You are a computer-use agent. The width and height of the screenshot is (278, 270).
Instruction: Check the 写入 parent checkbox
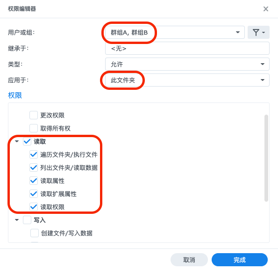tap(27, 220)
